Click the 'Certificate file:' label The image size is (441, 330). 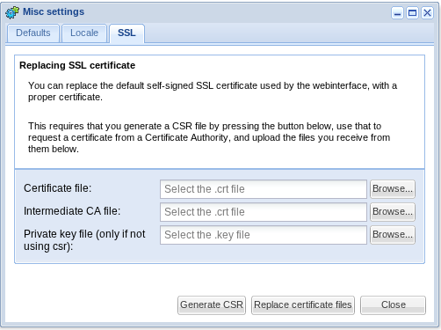coord(58,188)
